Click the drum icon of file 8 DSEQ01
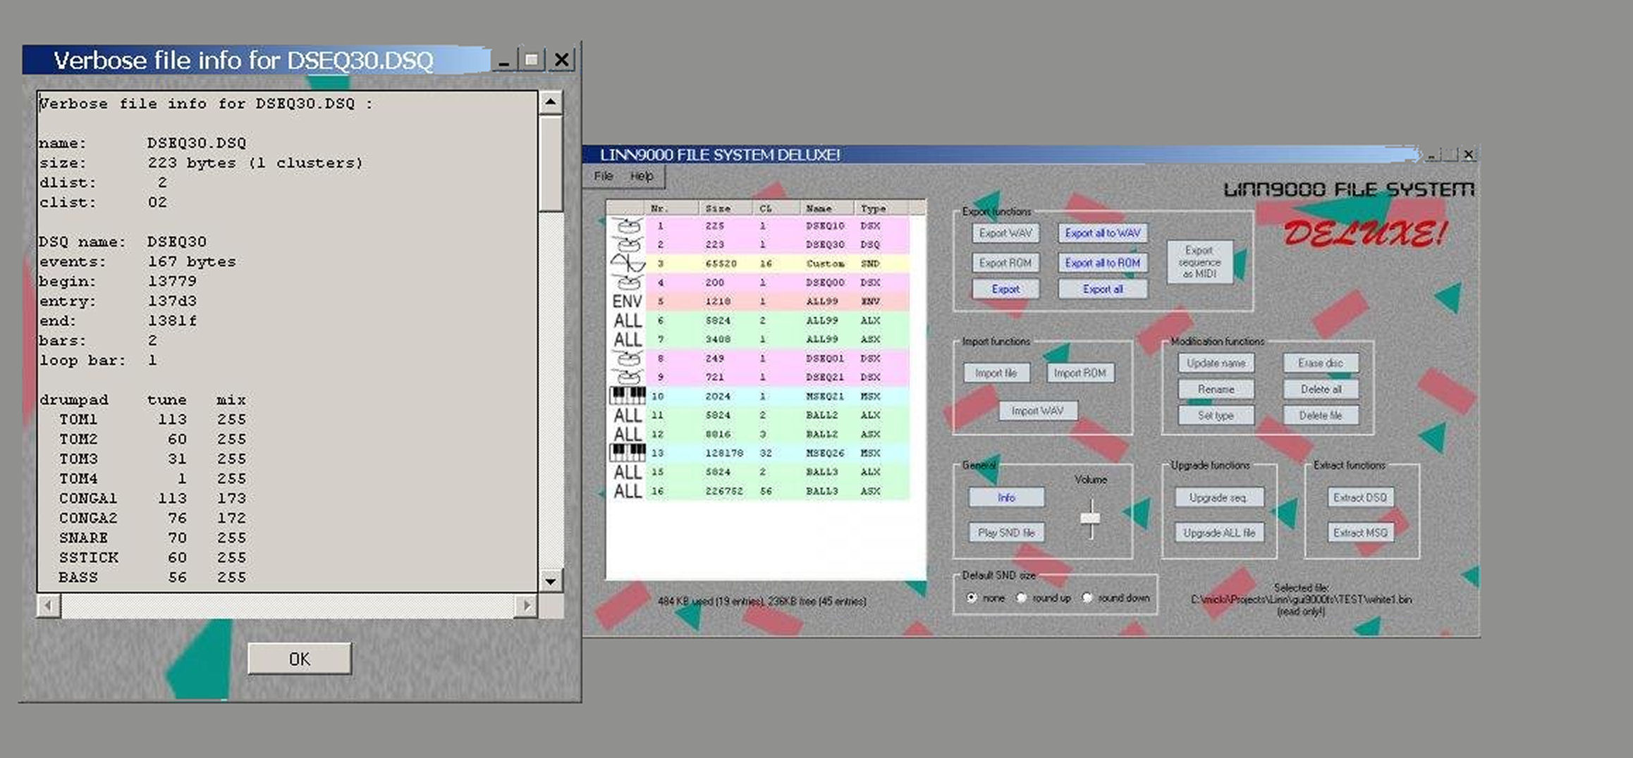 coord(627,359)
